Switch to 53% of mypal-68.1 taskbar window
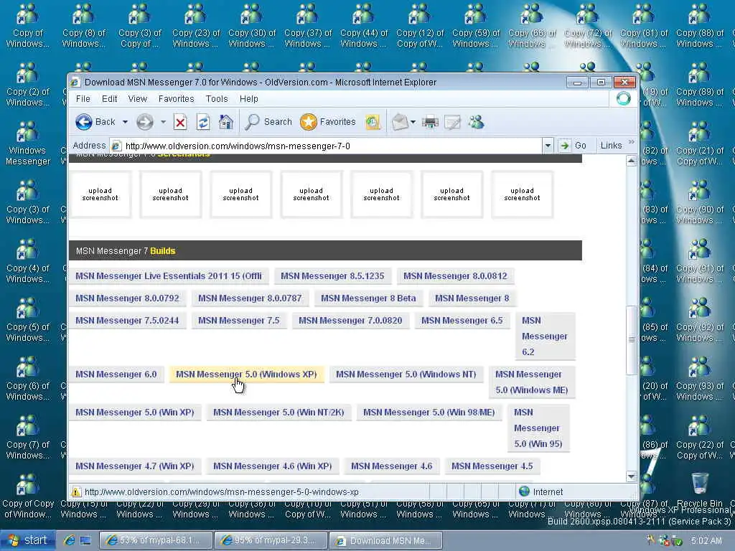This screenshot has height=551, width=735. (x=156, y=540)
